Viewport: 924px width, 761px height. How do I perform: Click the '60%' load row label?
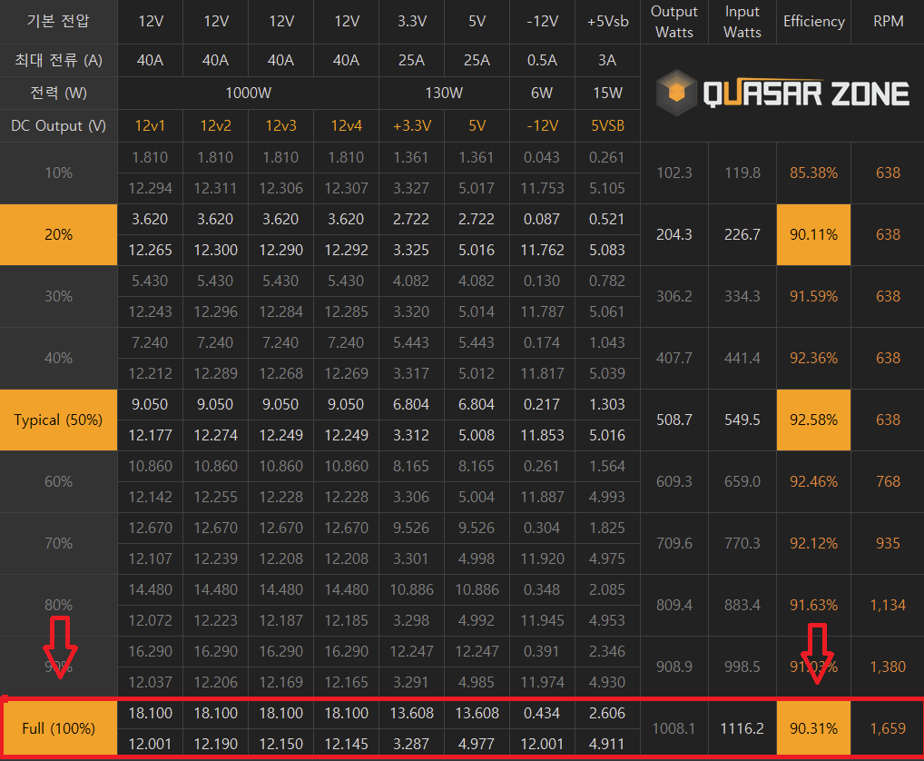pos(58,481)
